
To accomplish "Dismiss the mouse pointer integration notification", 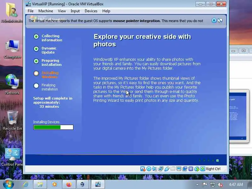I will click(214, 20).
